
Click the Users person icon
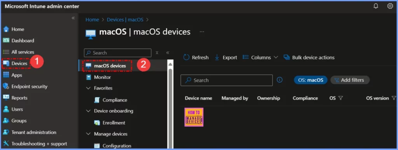6,109
